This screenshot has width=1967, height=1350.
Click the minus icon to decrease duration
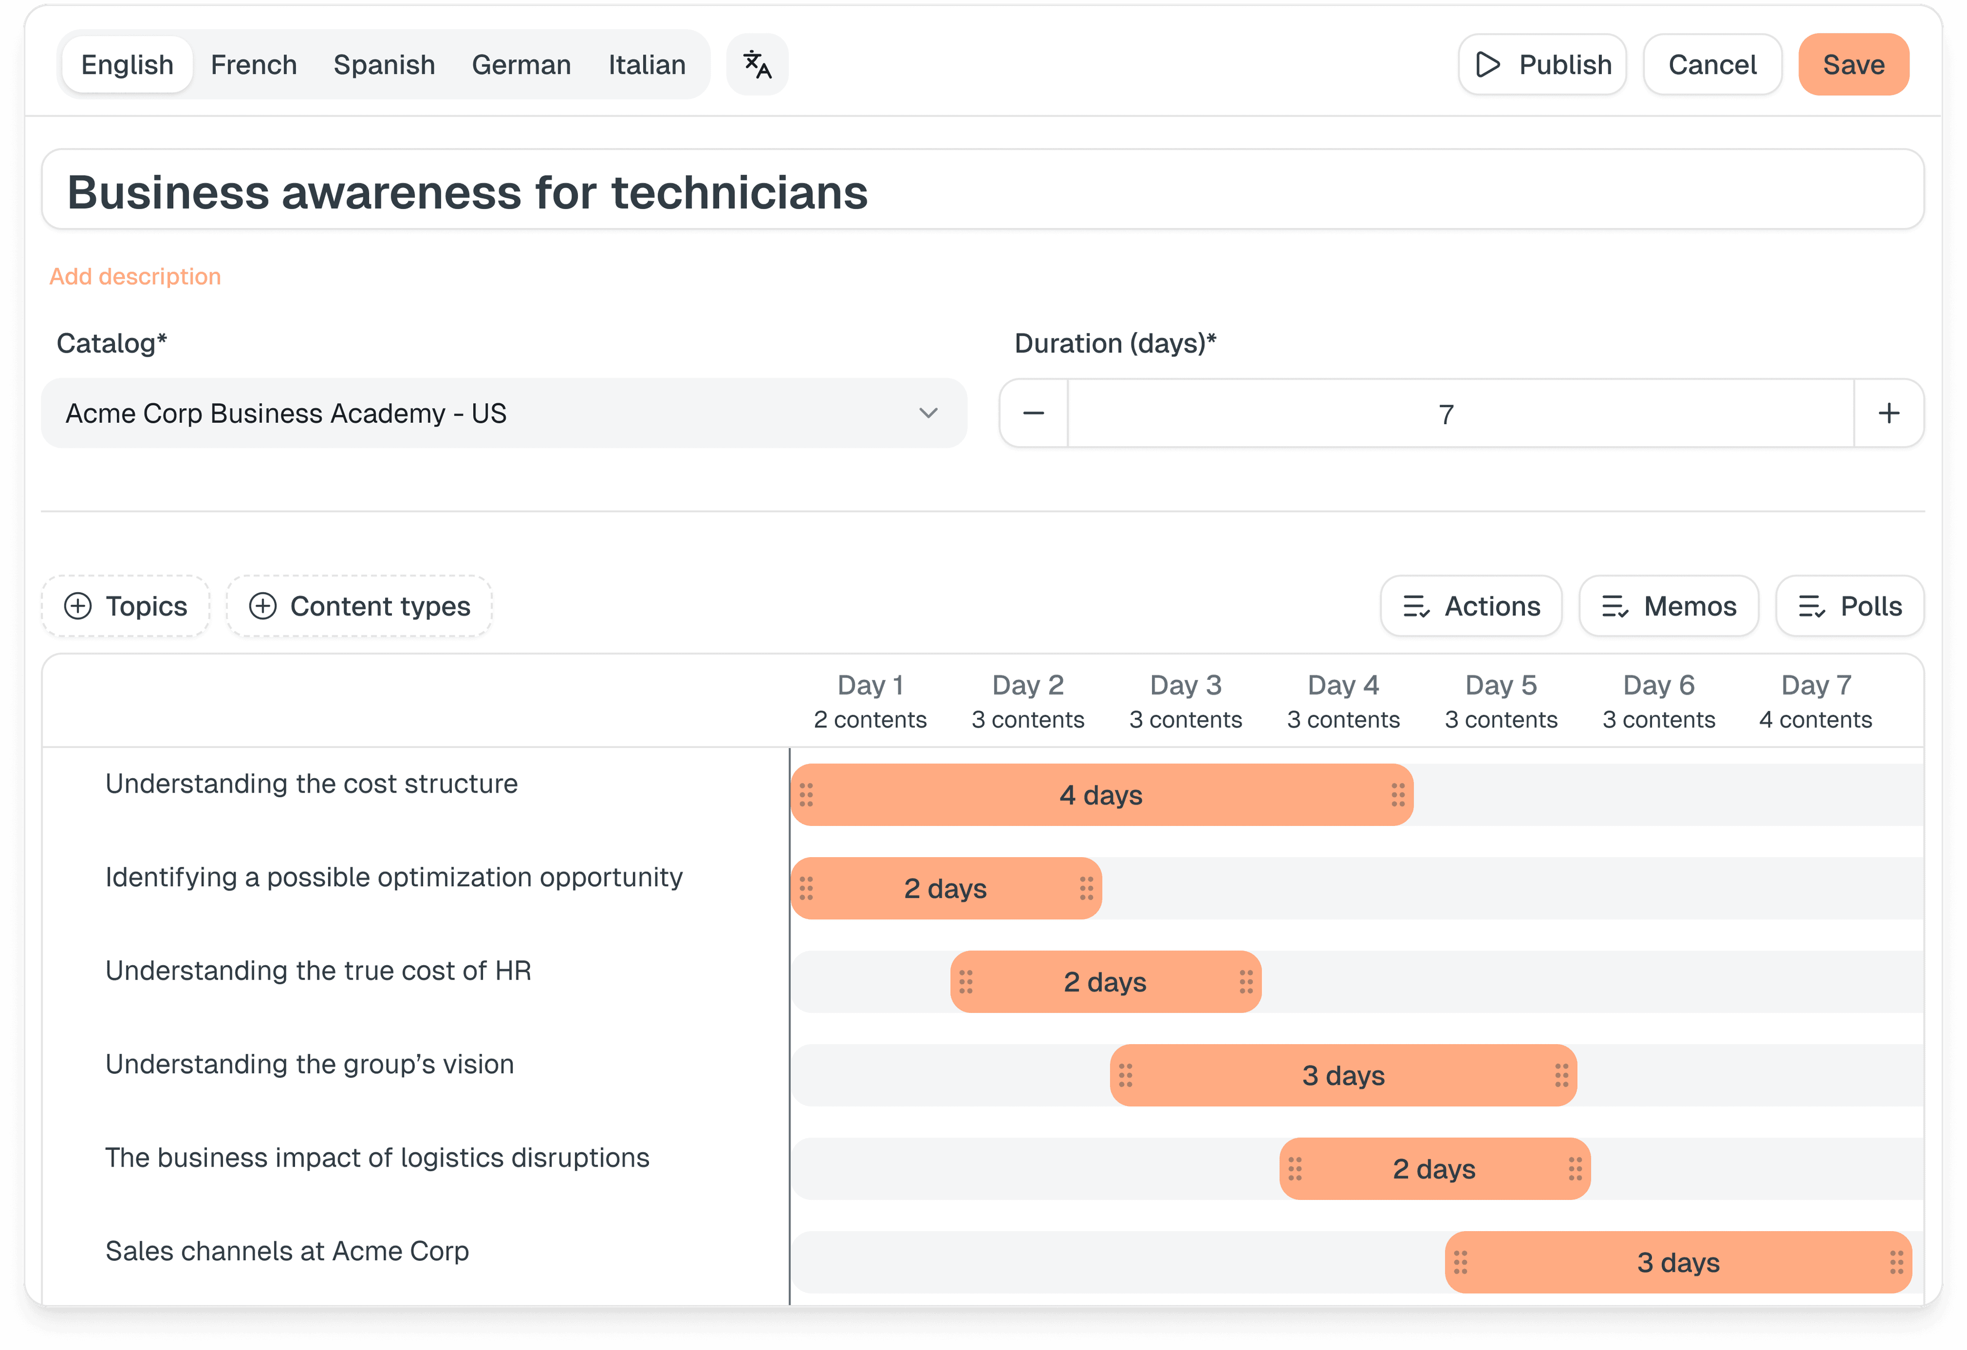(1033, 413)
